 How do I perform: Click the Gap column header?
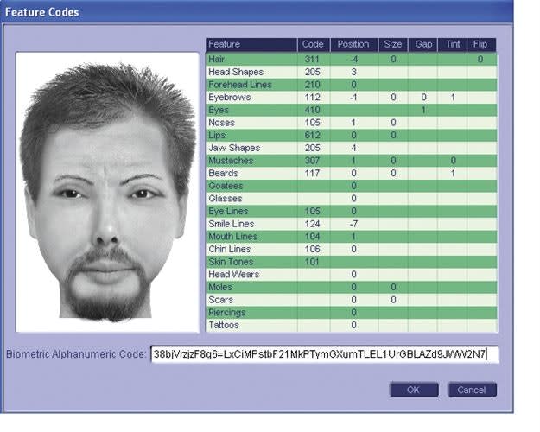pos(423,44)
